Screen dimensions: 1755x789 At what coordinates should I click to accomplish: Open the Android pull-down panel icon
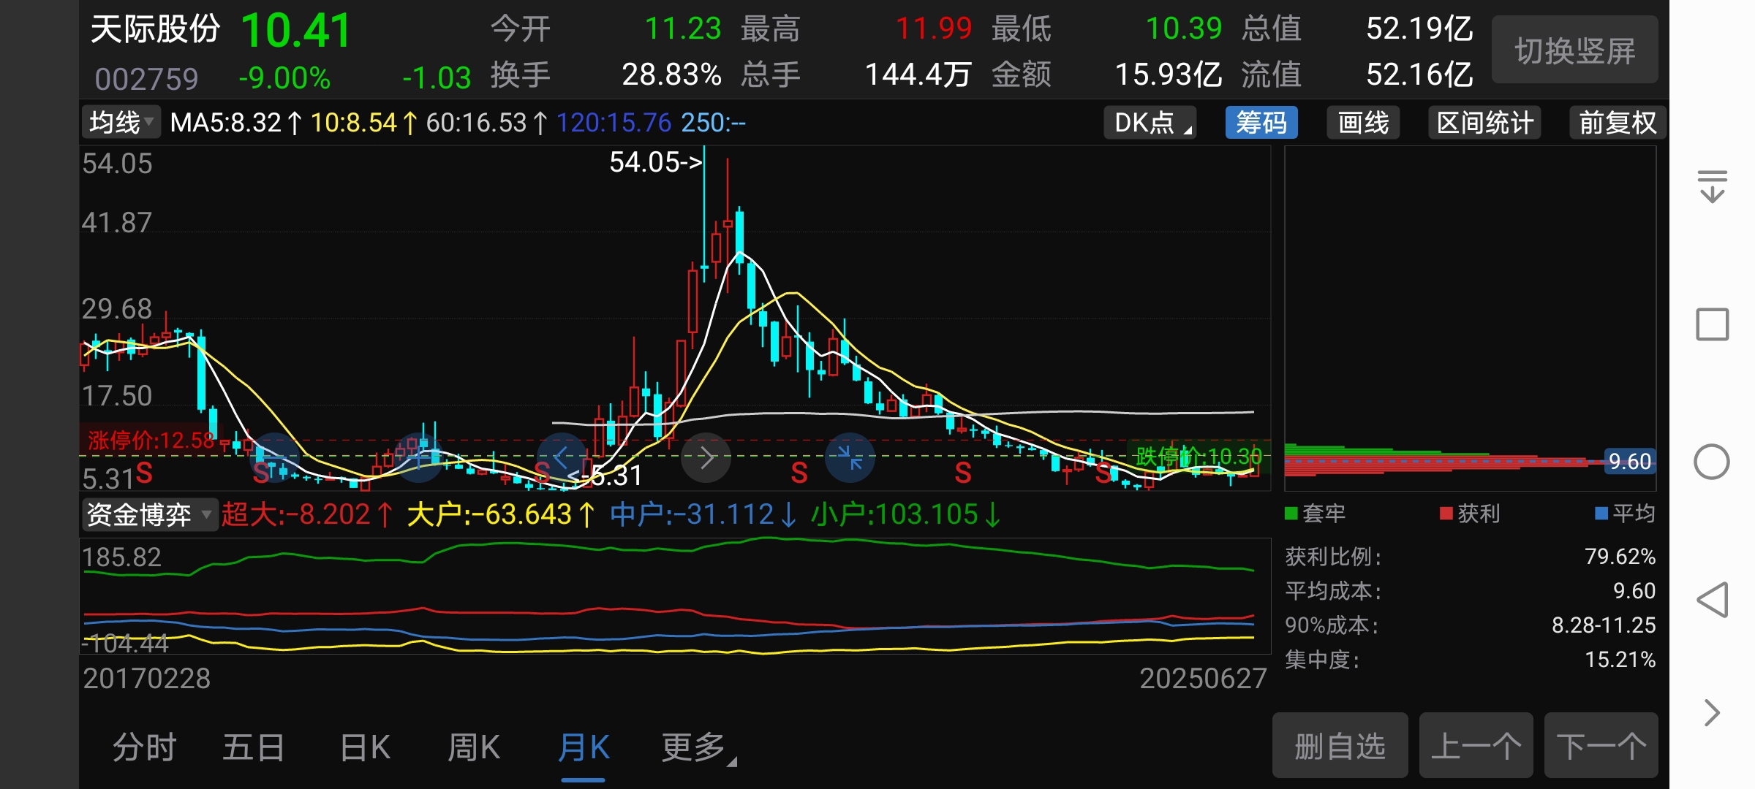point(1712,186)
